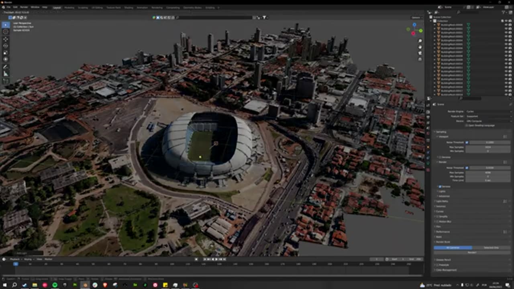Select the Move tool
Screen dimensions: 514x289
tap(6, 39)
